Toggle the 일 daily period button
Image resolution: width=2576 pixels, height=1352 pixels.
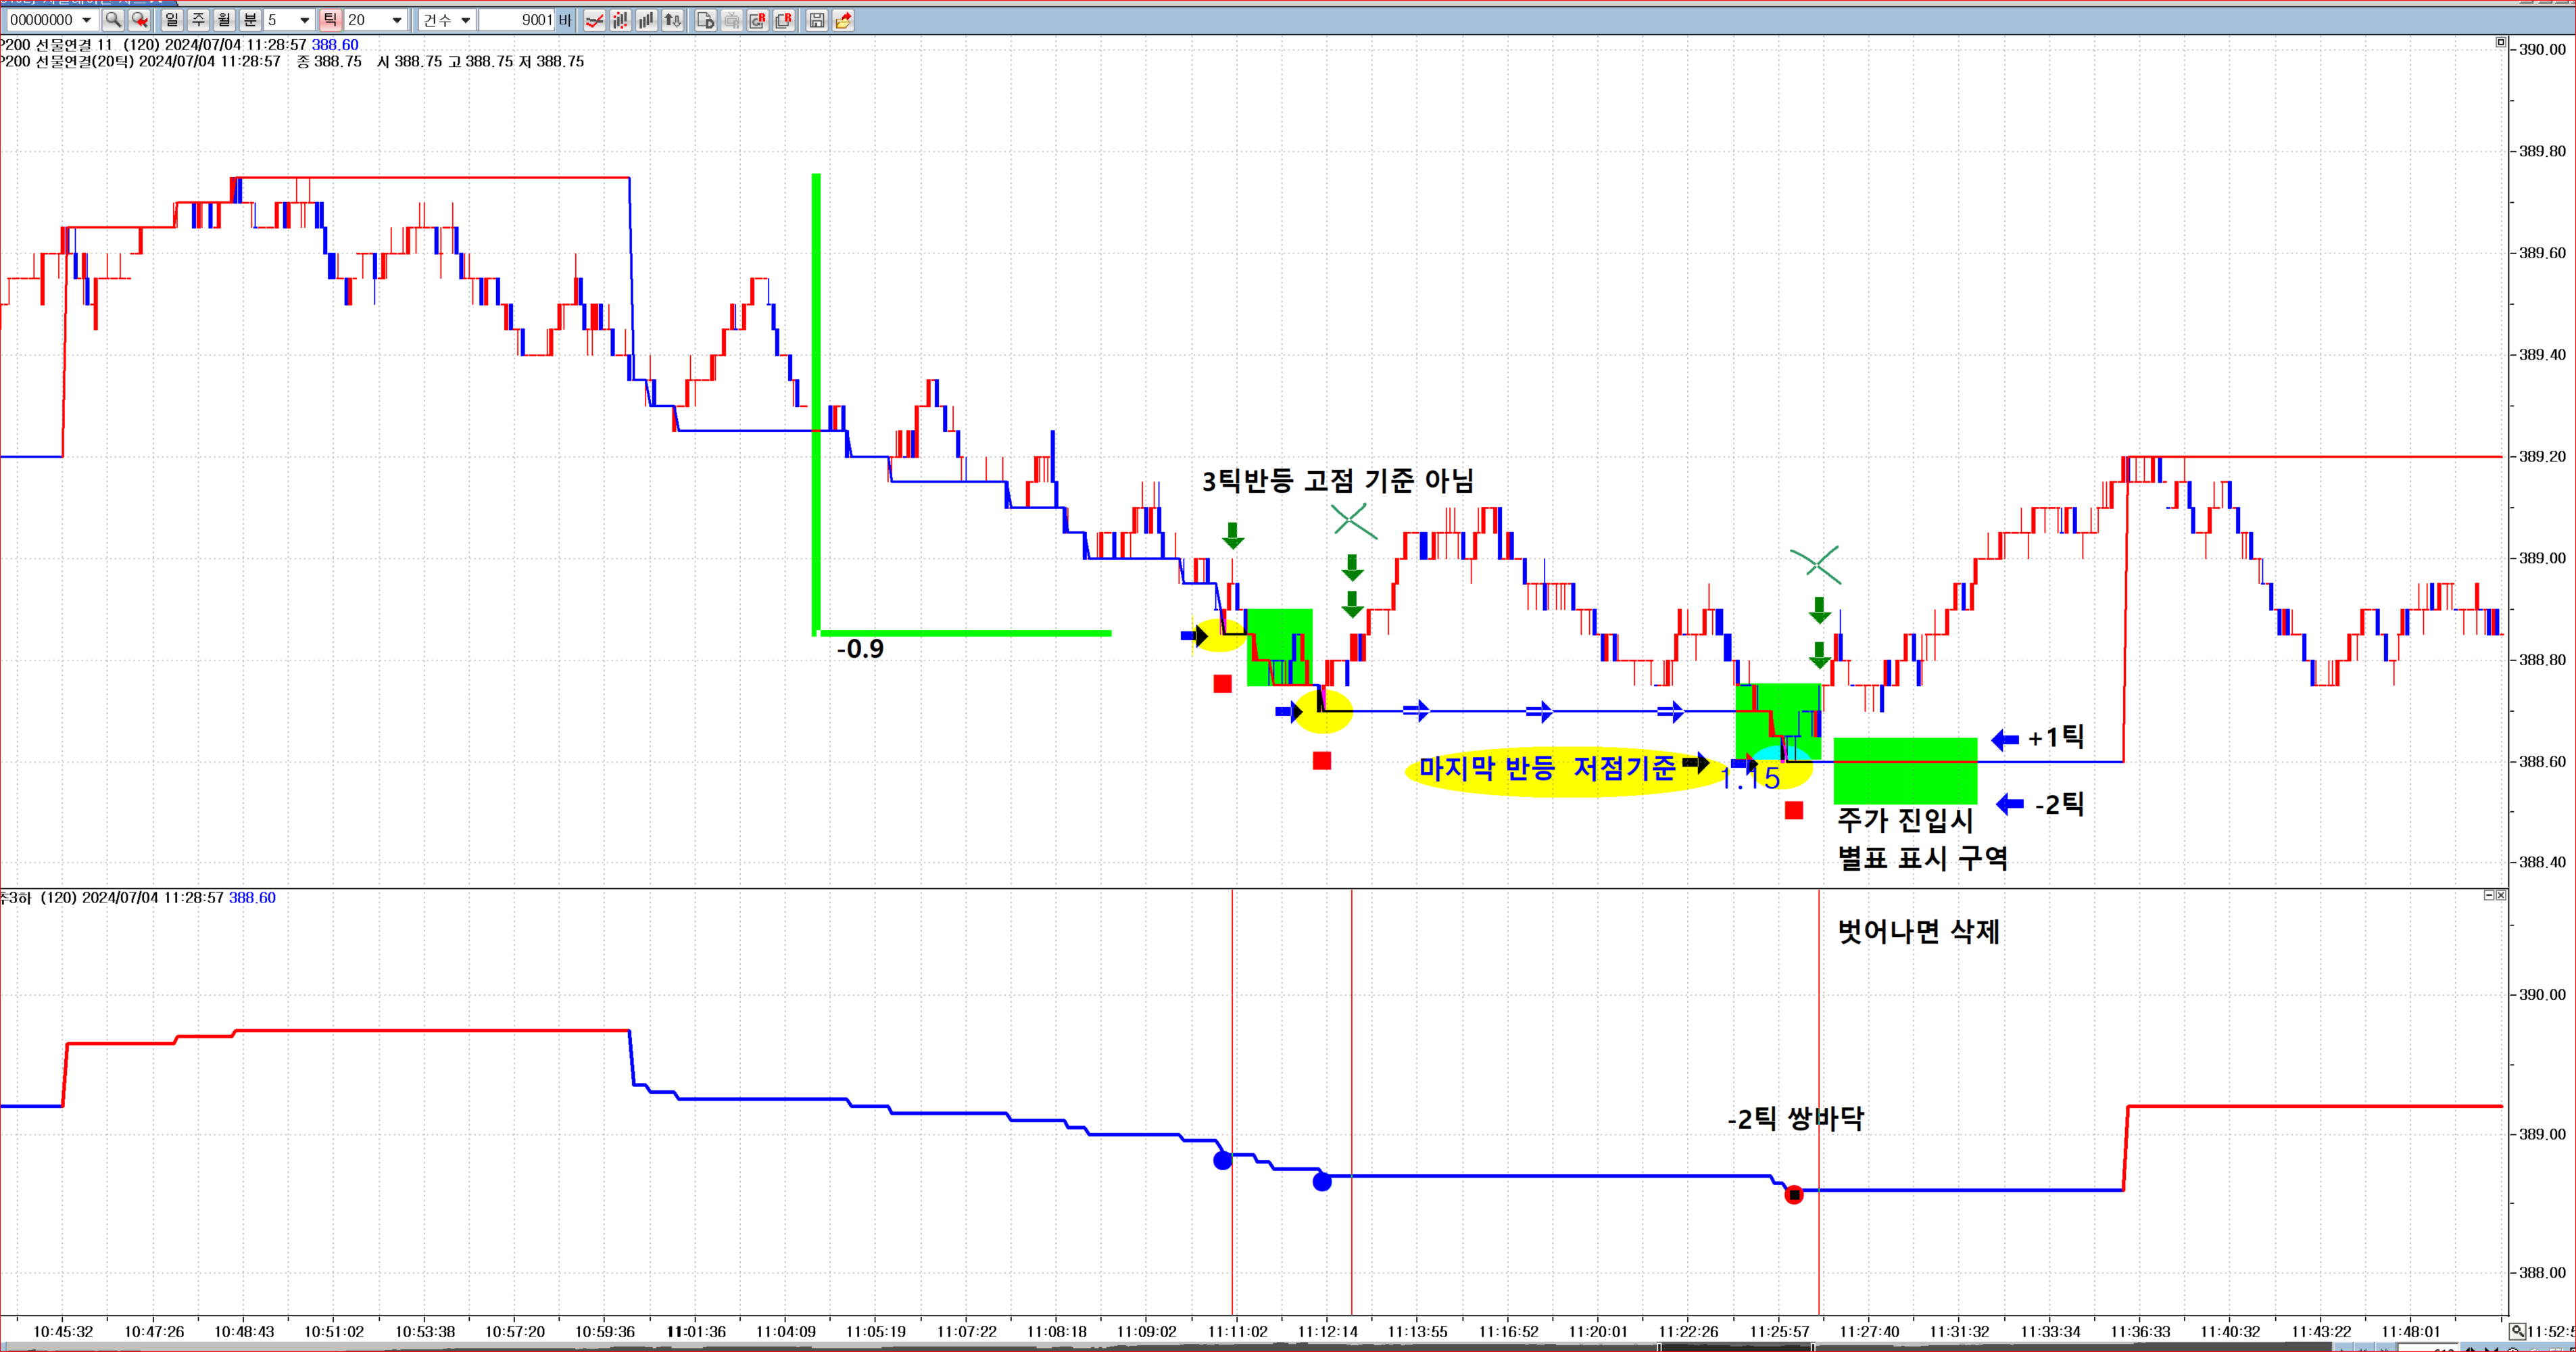tap(172, 20)
